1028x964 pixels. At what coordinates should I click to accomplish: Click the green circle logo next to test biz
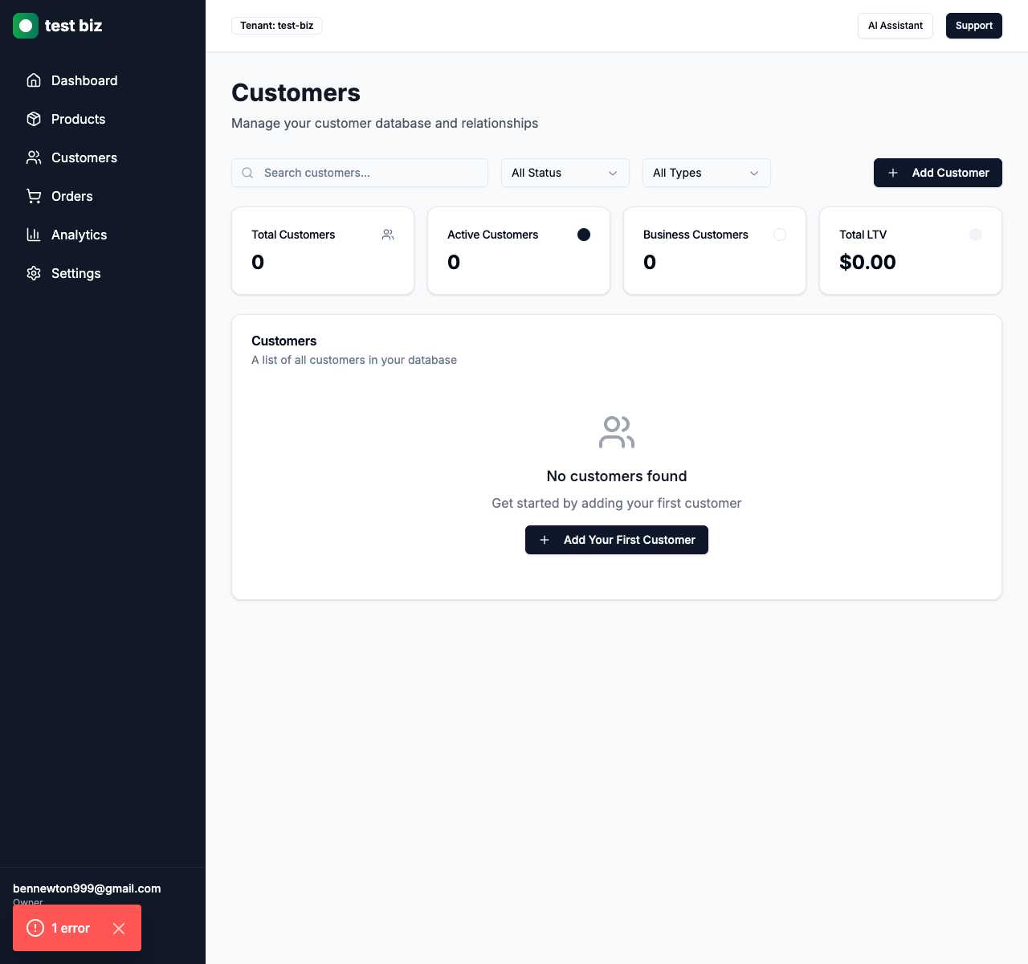26,26
